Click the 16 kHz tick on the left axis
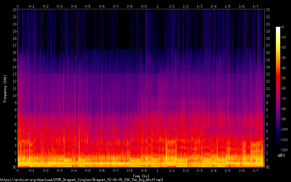Image resolution: width=291 pixels, height=182 pixels. coord(14,53)
